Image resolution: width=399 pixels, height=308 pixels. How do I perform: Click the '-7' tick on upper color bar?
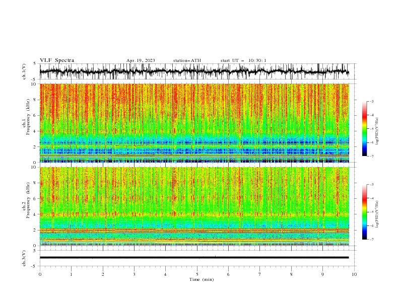pyautogui.click(x=372, y=156)
